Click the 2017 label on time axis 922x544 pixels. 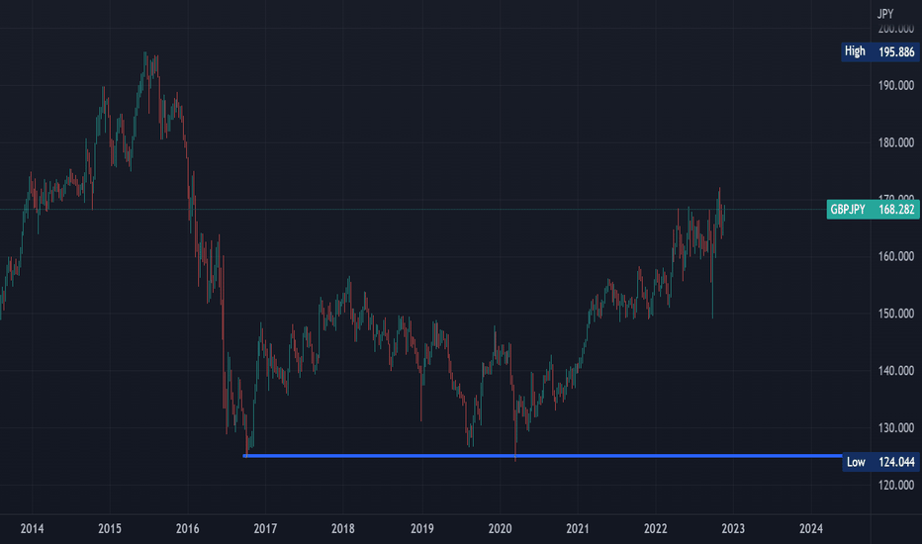[x=265, y=529]
